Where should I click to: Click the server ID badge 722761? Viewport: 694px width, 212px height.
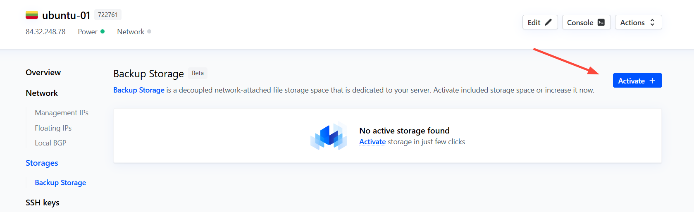pos(108,15)
